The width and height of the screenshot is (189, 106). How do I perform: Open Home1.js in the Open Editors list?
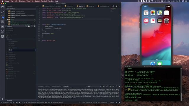pos(20,22)
